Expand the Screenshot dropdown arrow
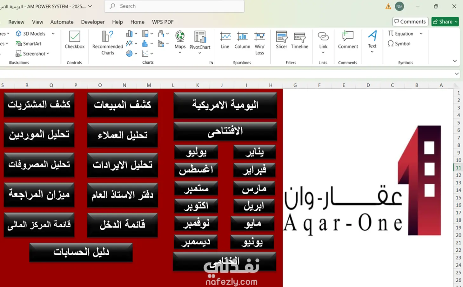Image resolution: width=463 pixels, height=287 pixels. [48, 54]
